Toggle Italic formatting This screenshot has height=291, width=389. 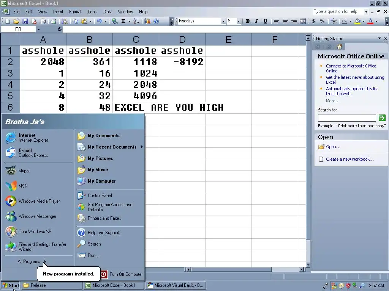(256, 21)
